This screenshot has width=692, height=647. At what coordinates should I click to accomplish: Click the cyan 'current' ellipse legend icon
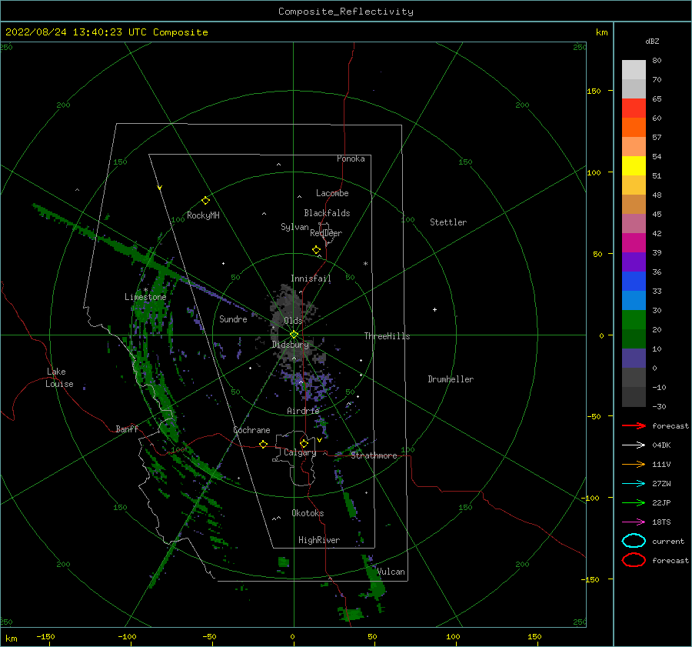point(634,541)
